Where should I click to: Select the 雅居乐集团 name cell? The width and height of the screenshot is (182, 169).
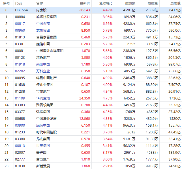(x=45, y=105)
